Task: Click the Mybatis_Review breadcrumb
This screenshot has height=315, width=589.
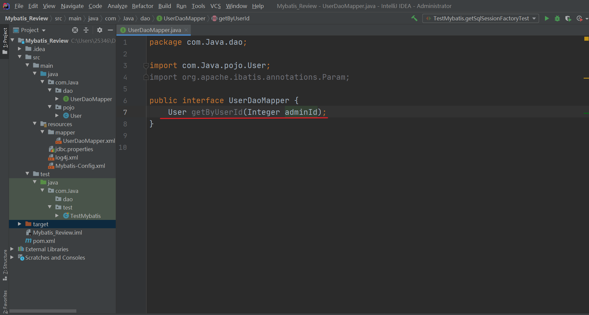Action: pos(26,18)
